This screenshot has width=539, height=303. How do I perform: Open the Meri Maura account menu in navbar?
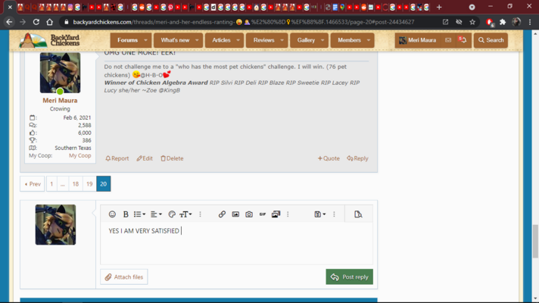point(418,40)
